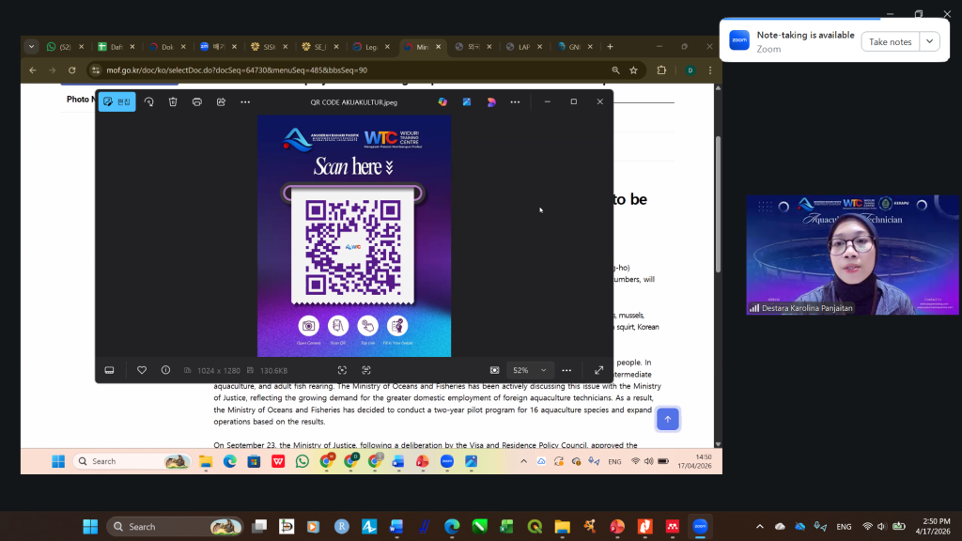The image size is (962, 541).
Task: Print the QR code image
Action: point(197,101)
